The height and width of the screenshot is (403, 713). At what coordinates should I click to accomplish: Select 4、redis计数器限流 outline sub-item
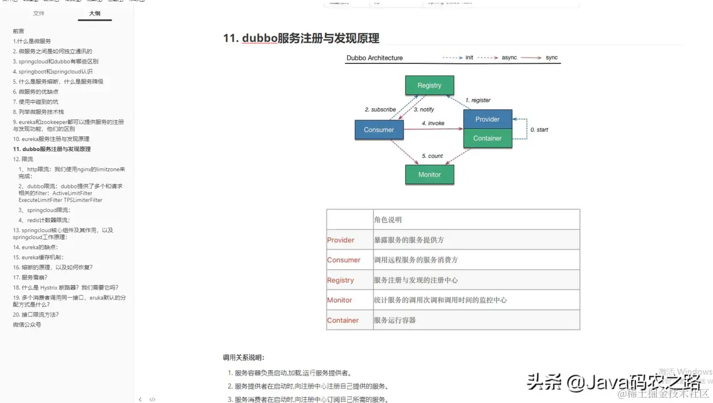tap(44, 220)
